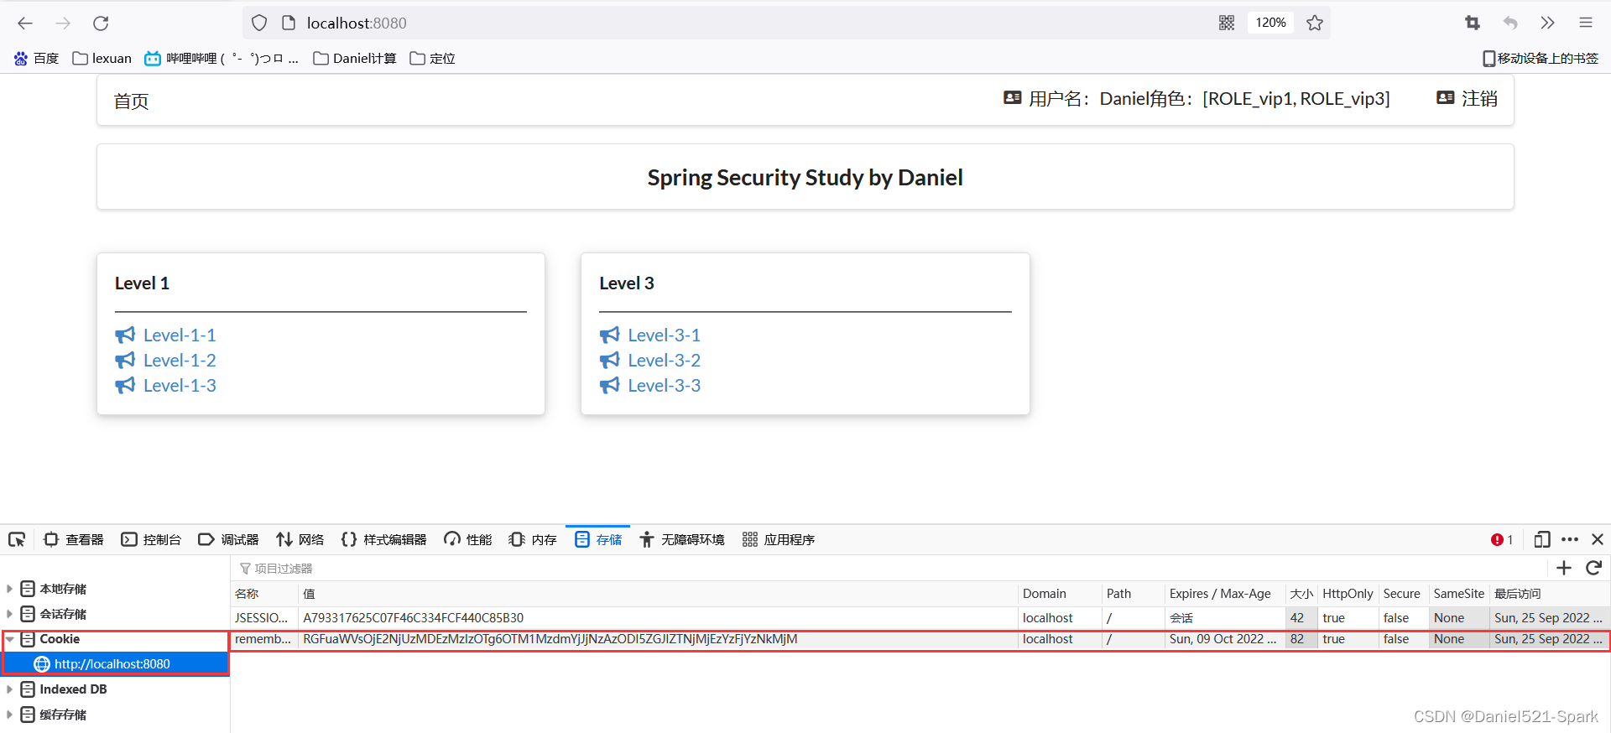Switch to the 性能 performance tab
The width and height of the screenshot is (1611, 733).
click(x=468, y=539)
